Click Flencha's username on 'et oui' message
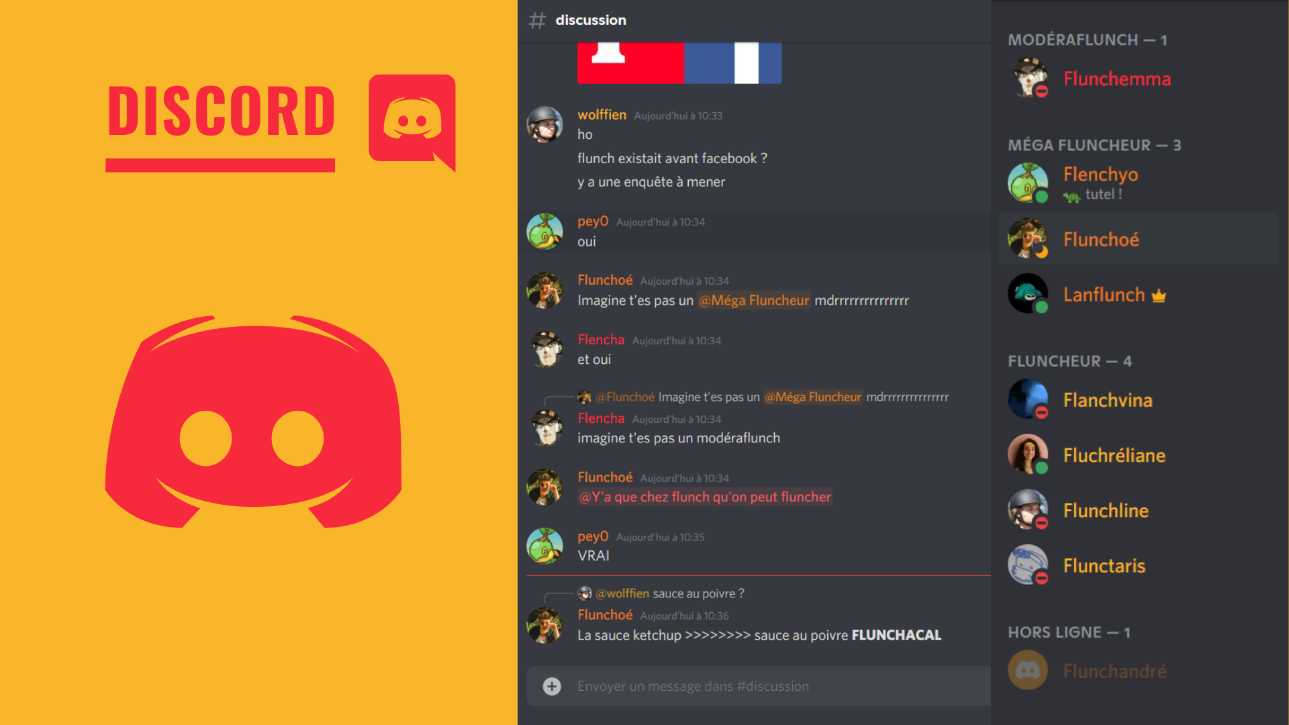Image resolution: width=1289 pixels, height=725 pixels. pyautogui.click(x=601, y=340)
